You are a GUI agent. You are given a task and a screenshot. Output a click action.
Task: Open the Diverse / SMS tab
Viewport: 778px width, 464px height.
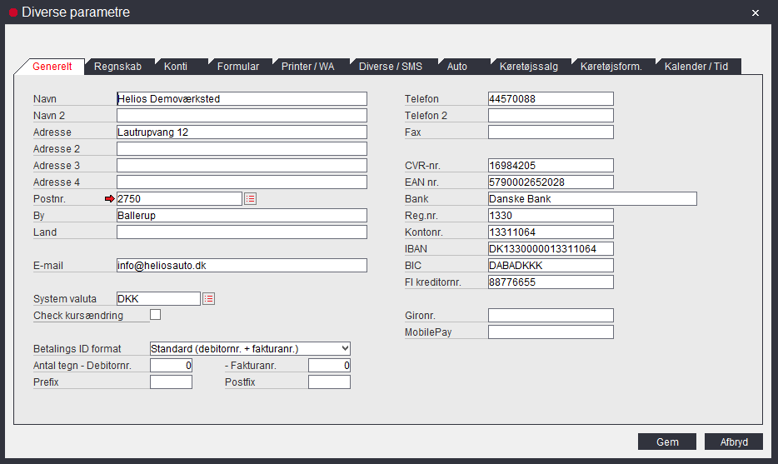pyautogui.click(x=390, y=67)
